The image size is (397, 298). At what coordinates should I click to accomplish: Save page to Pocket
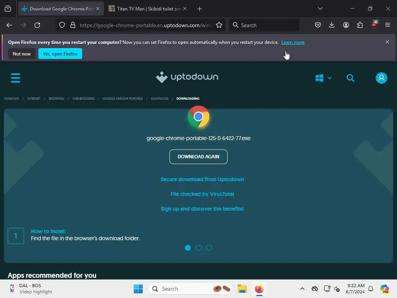318,25
